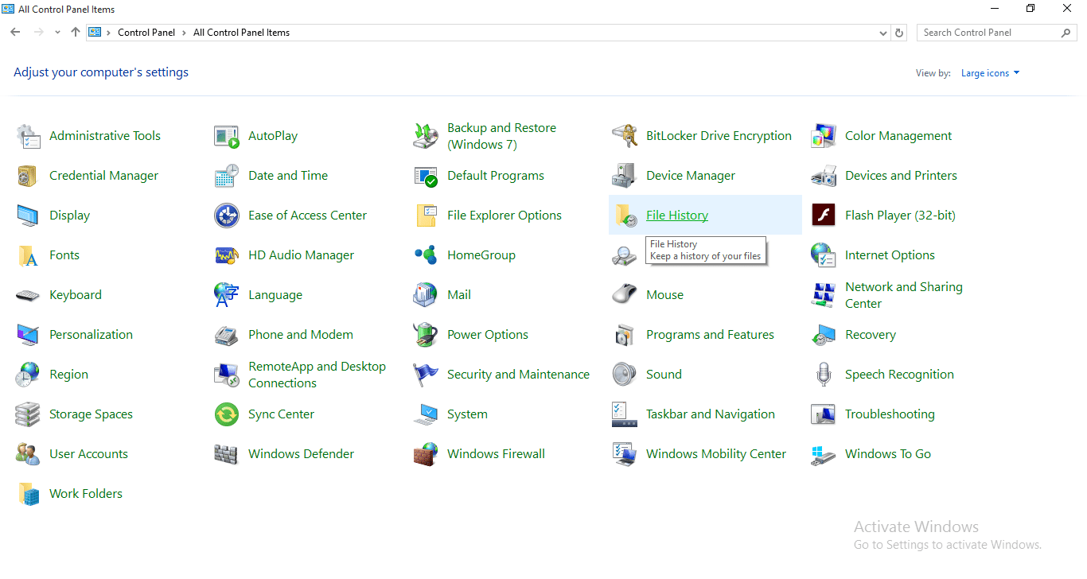Click the Backup and Restore icon
The height and width of the screenshot is (579, 1087).
pyautogui.click(x=426, y=136)
